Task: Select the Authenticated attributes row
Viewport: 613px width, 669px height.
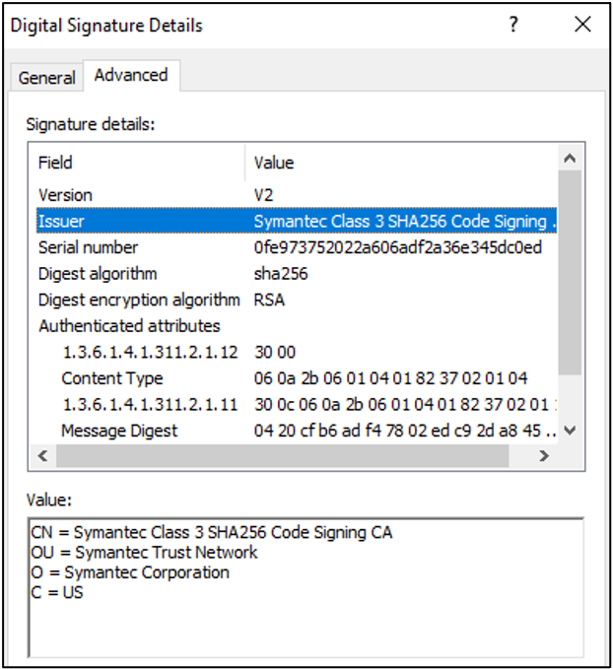Action: 297,326
